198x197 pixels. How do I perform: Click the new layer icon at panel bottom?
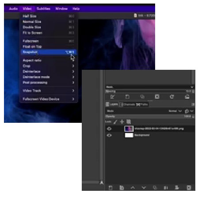point(110,188)
